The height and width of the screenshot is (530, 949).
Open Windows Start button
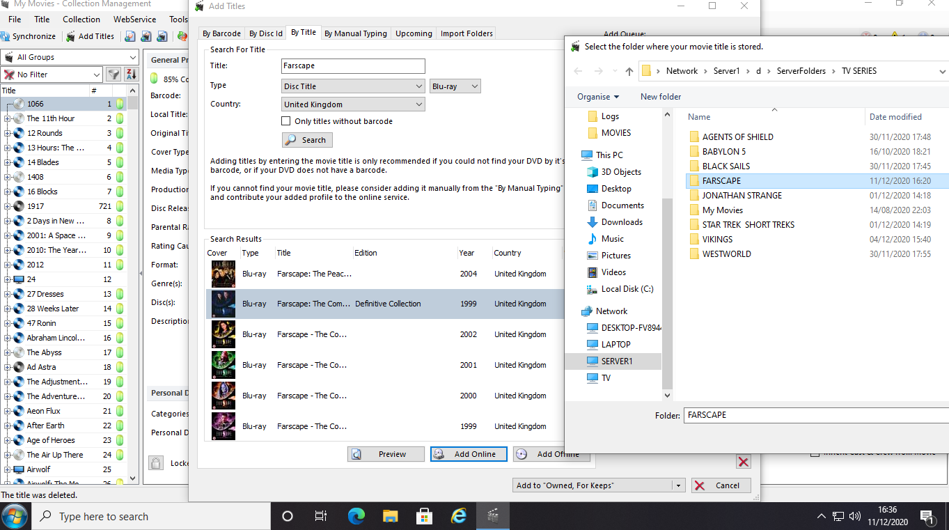pos(15,516)
